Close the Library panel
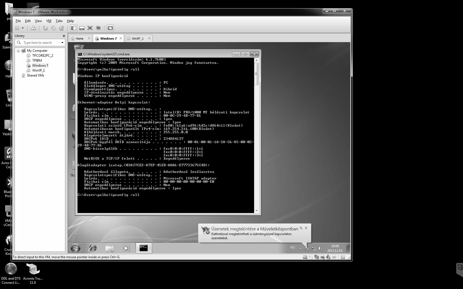 [64, 36]
